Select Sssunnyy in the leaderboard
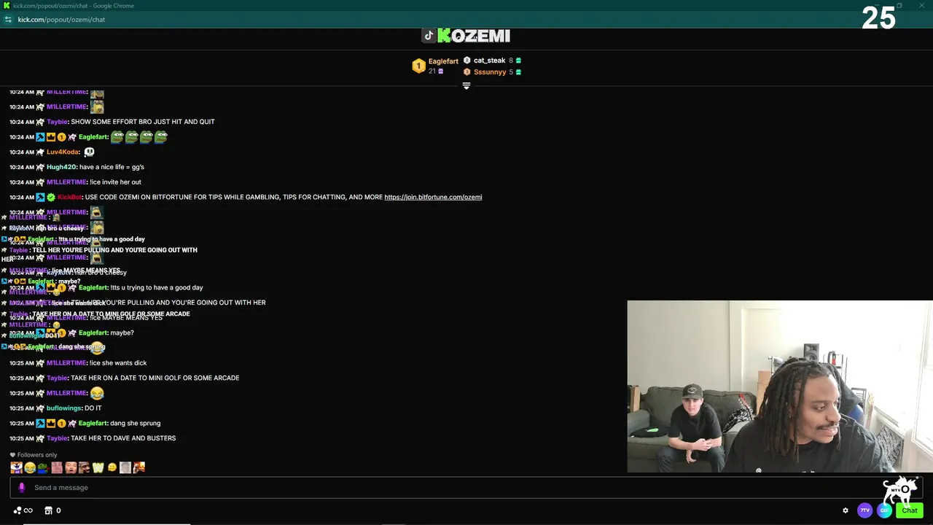Screen dimensions: 933x525 492,72
